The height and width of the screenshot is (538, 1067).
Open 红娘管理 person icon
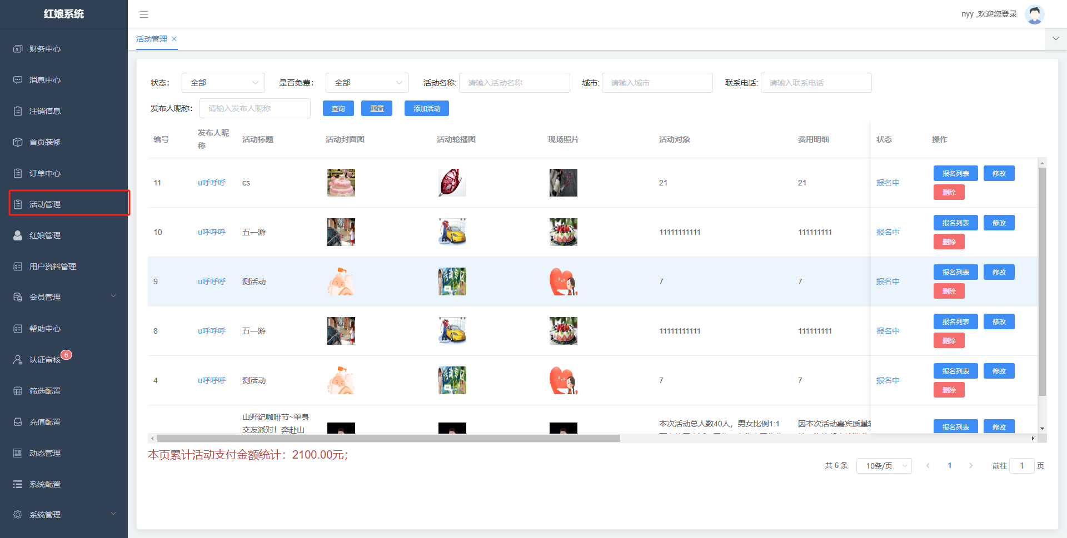(18, 235)
